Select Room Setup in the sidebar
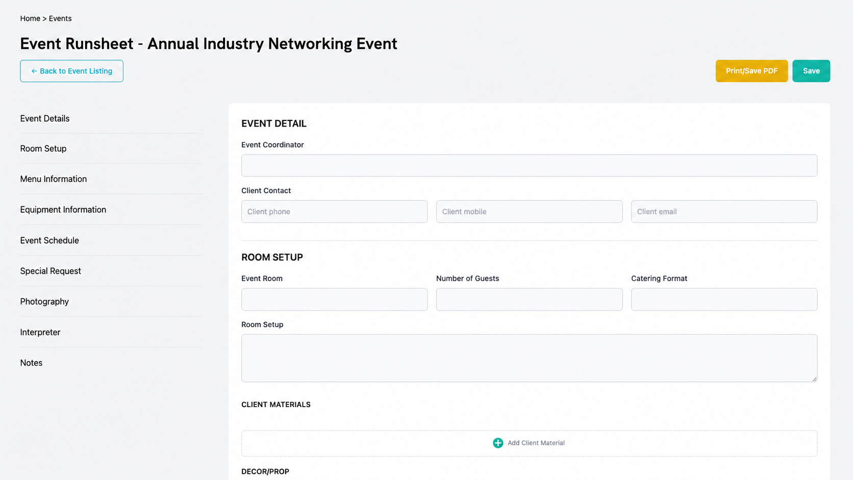Viewport: 853px width, 480px height. pos(43,148)
